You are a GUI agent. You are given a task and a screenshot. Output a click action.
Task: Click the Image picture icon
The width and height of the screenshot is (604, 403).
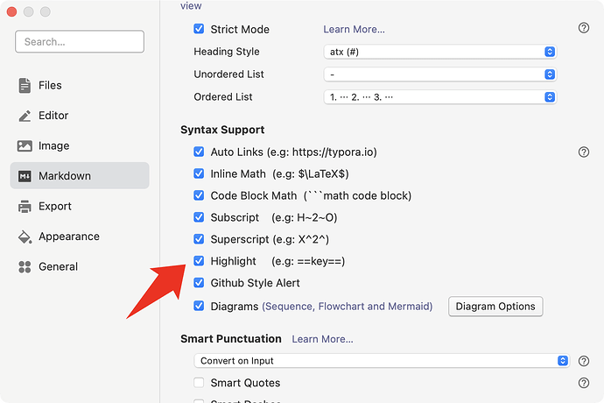coord(25,145)
